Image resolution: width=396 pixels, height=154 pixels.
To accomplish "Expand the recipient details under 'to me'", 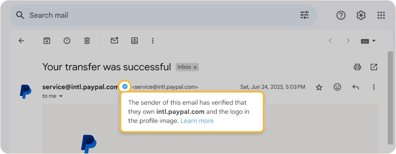I will 61,96.
